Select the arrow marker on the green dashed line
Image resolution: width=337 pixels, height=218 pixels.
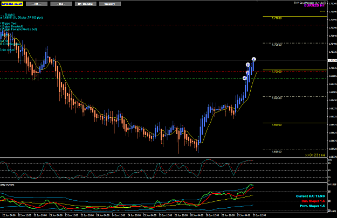point(245,78)
